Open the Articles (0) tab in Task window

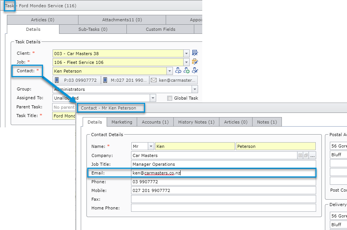point(43,20)
